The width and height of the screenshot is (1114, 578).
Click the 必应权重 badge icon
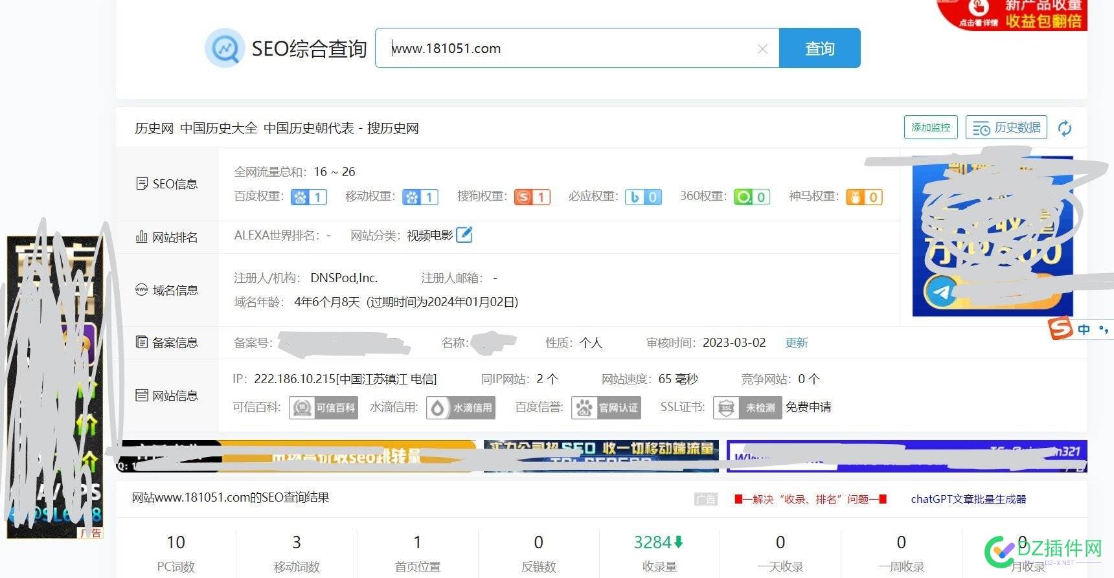pyautogui.click(x=643, y=197)
